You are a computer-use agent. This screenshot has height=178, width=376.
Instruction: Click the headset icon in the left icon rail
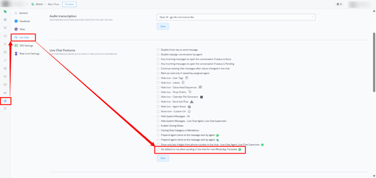[x=5, y=36]
